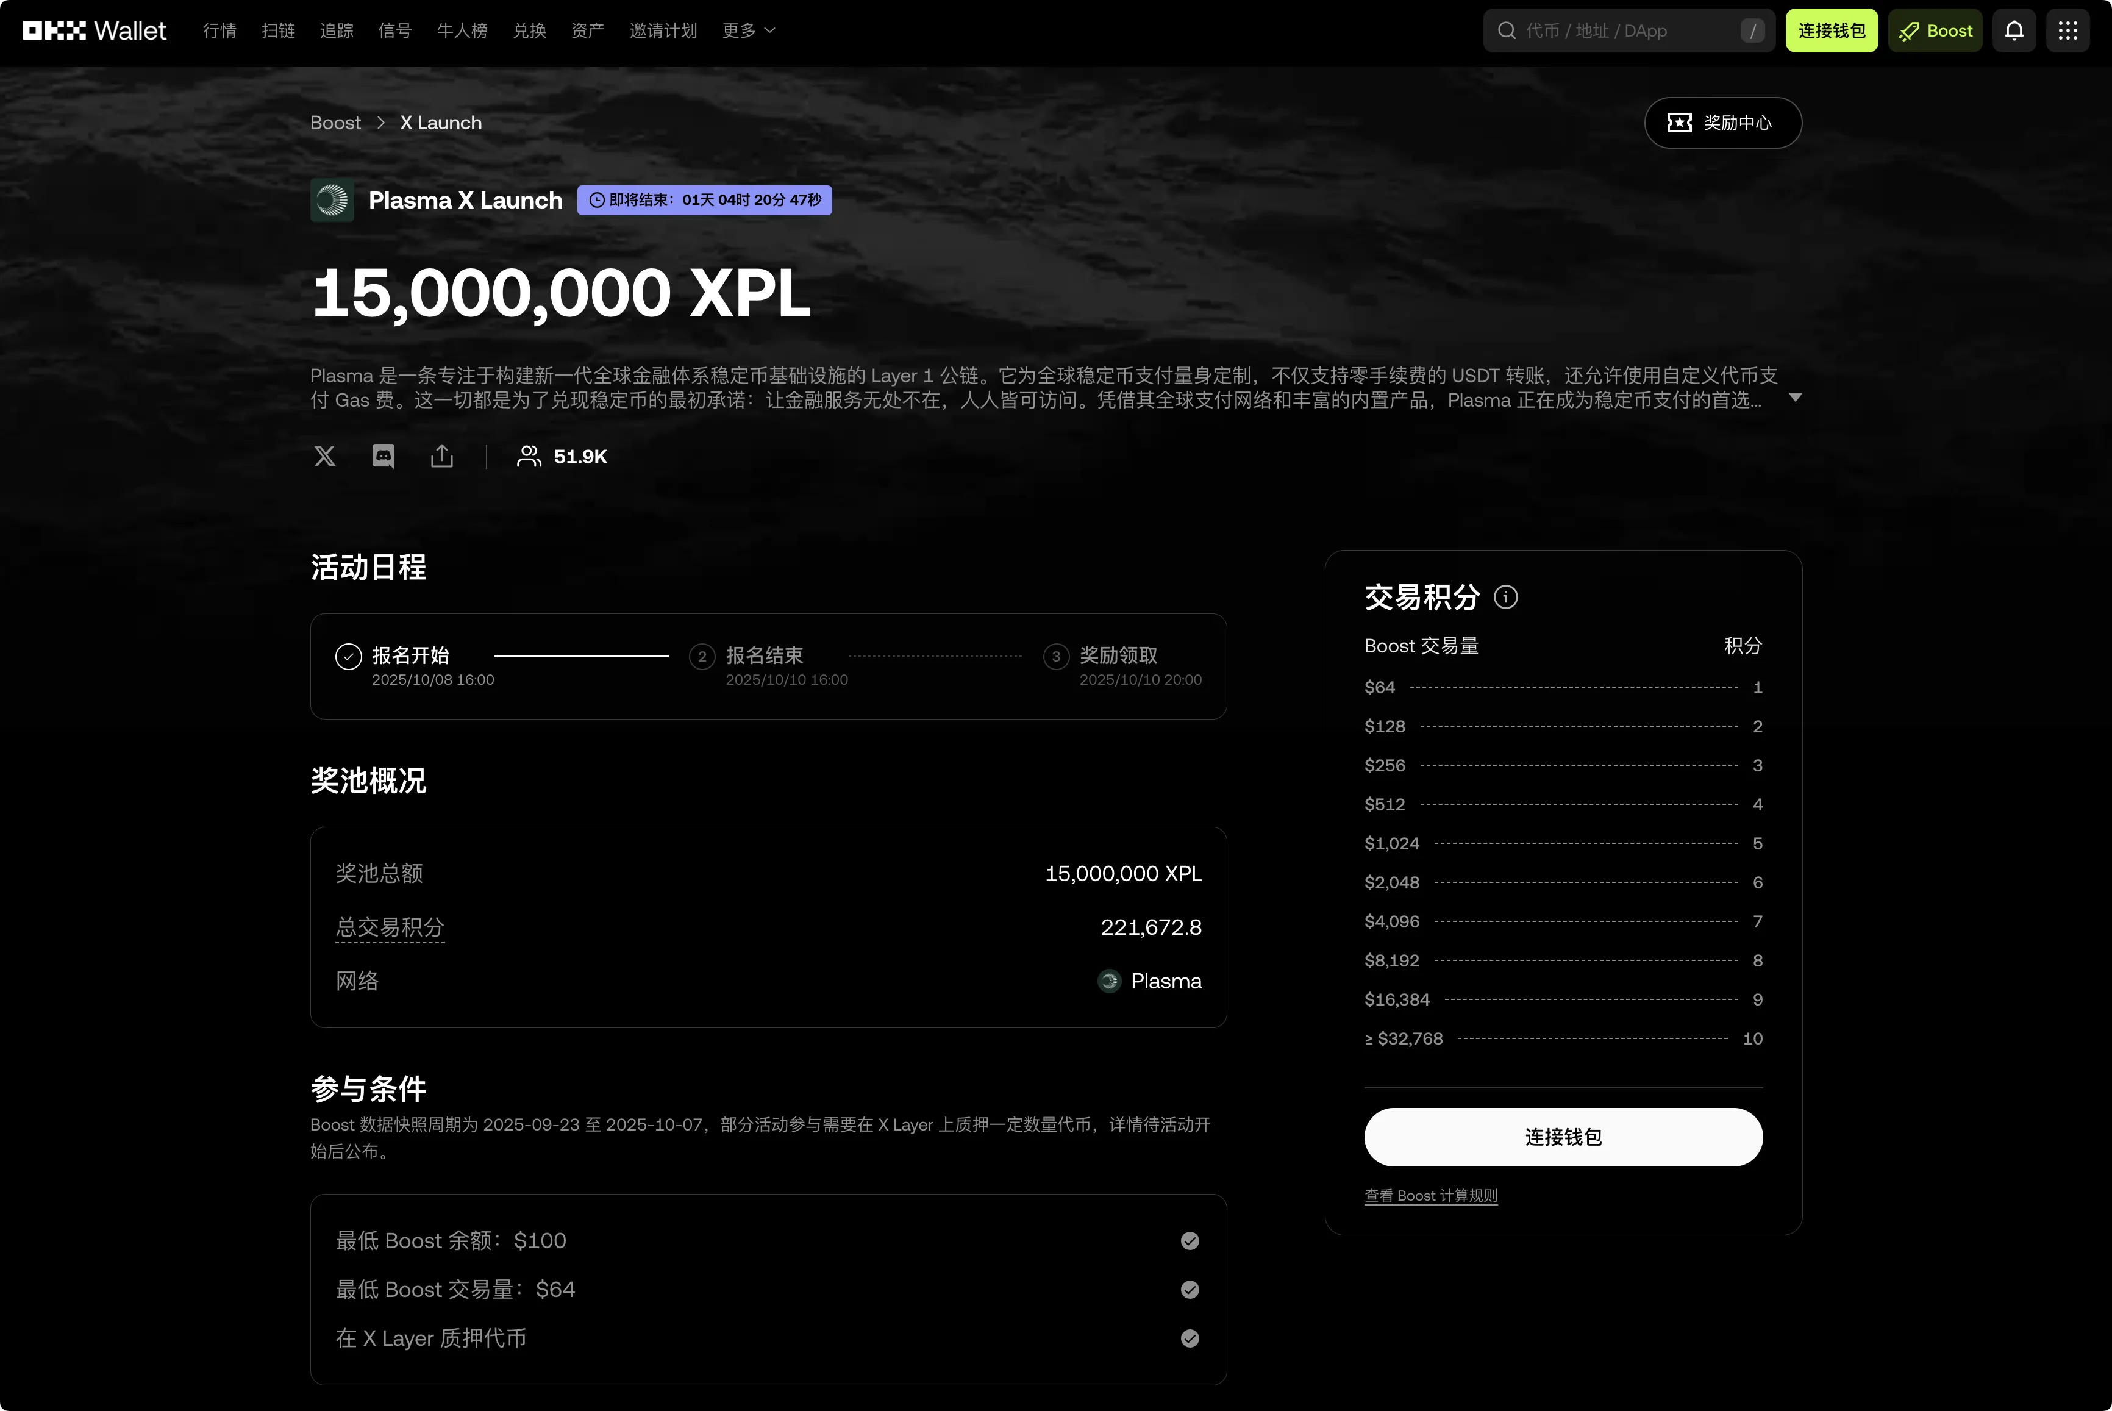Open the X (Twitter) social icon
The image size is (2112, 1411).
(x=325, y=456)
